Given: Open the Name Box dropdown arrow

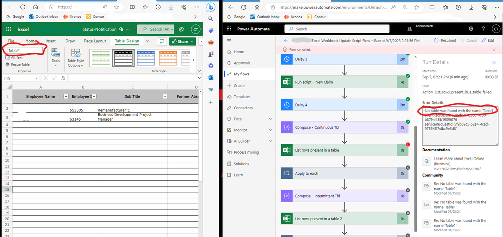Looking at the screenshot, I should pos(36,78).
